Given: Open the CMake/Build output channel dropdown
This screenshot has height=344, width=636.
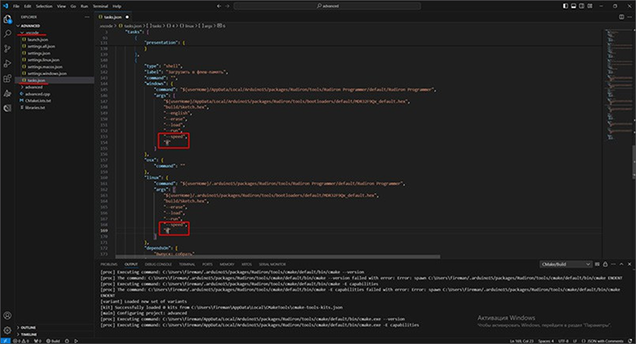Looking at the screenshot, I should [x=565, y=264].
